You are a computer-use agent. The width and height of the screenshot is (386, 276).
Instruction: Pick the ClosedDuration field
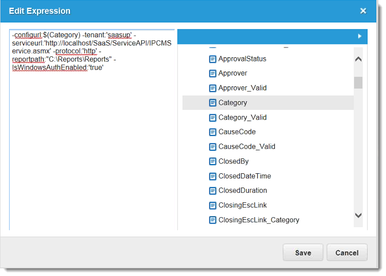[x=242, y=191]
